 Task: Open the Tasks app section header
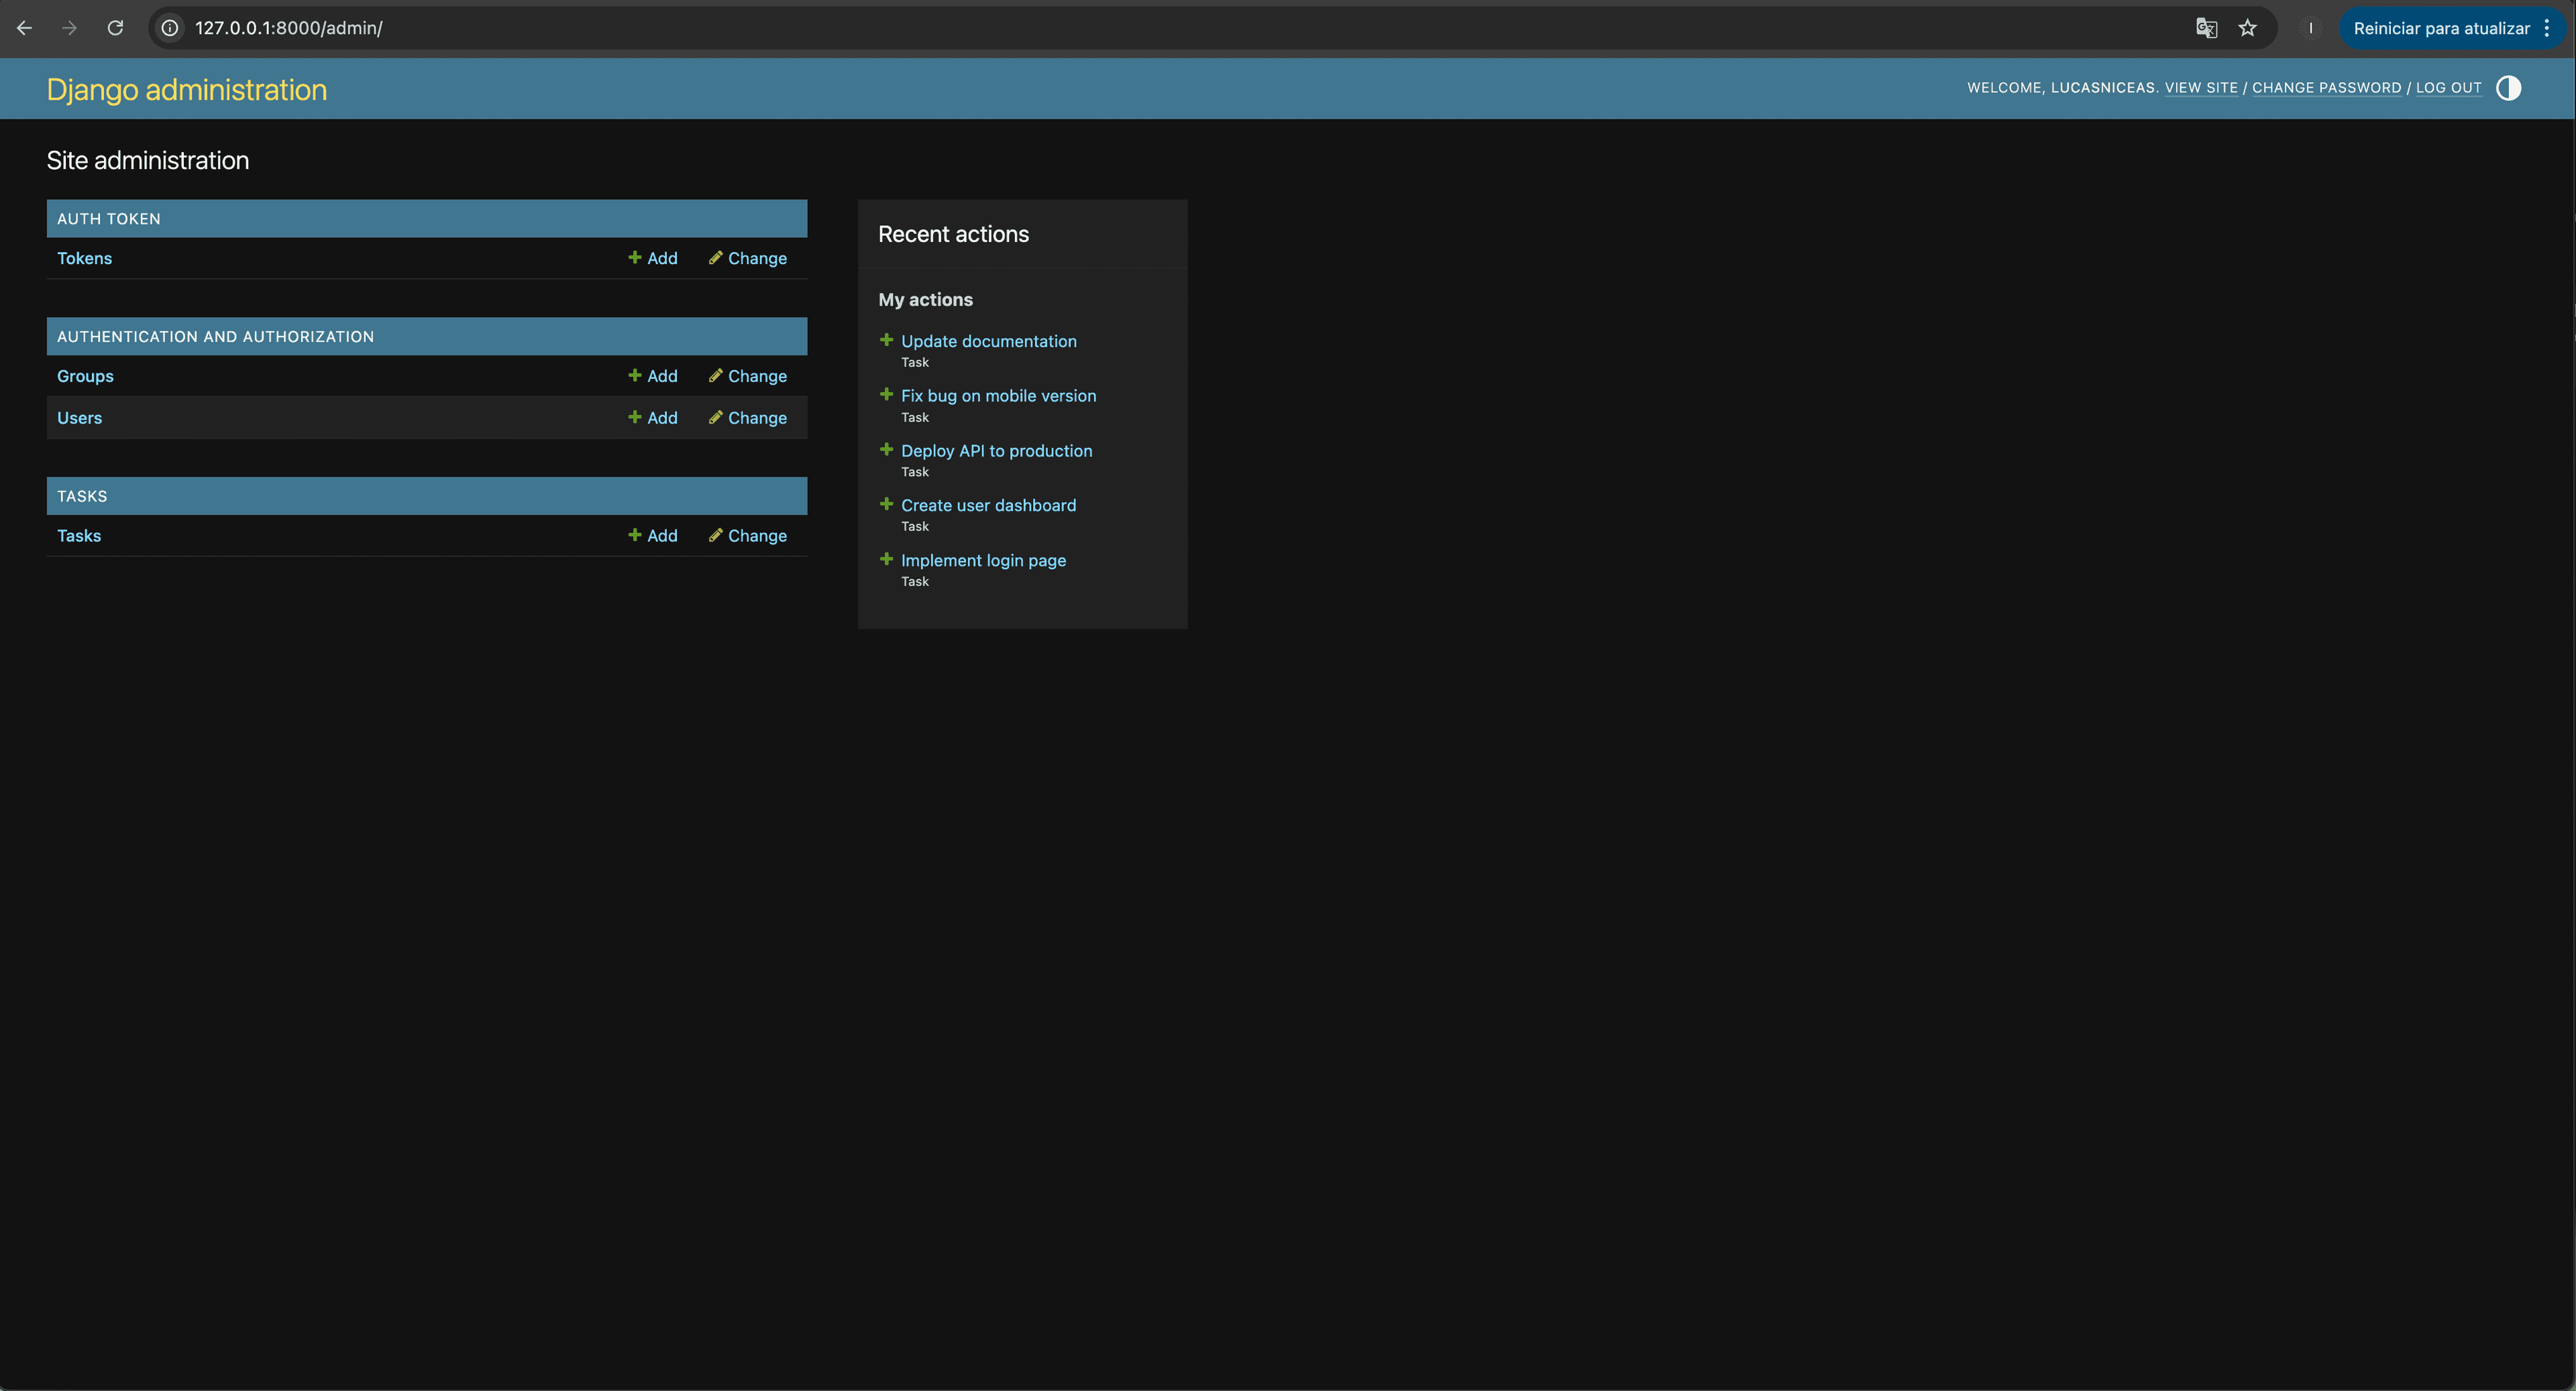[82, 497]
